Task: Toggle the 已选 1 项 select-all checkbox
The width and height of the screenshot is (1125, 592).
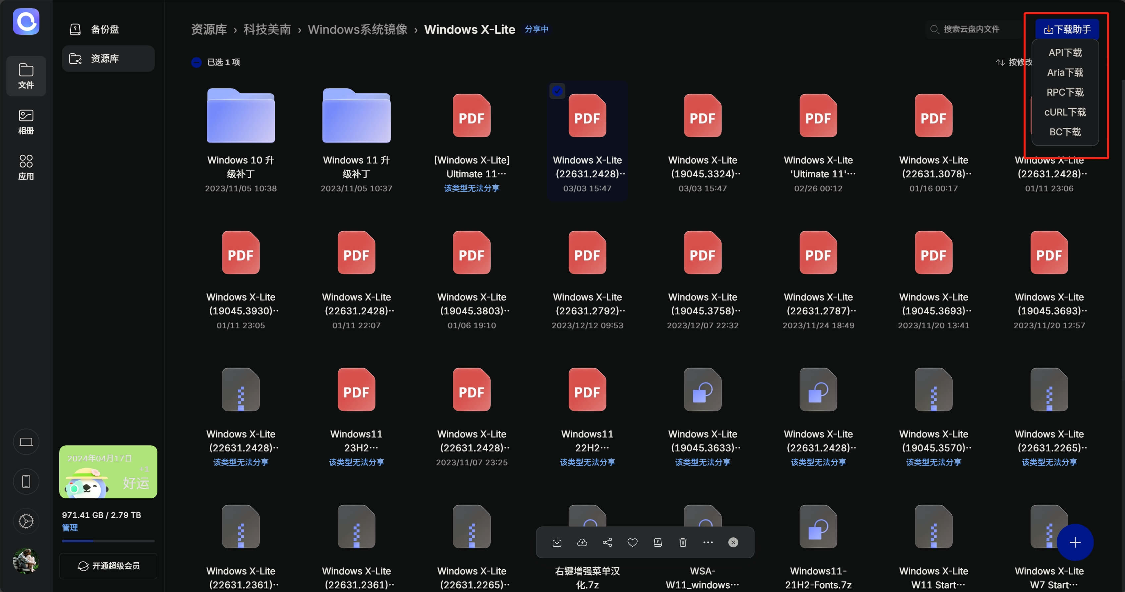Action: (197, 62)
